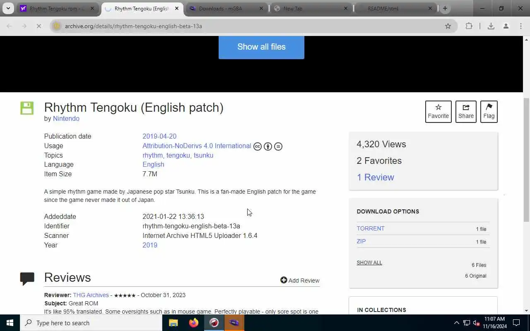Close the README.html tab

[430, 8]
